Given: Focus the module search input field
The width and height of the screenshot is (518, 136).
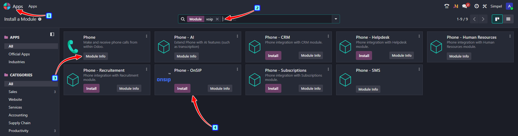Looking at the screenshot, I should (277, 19).
